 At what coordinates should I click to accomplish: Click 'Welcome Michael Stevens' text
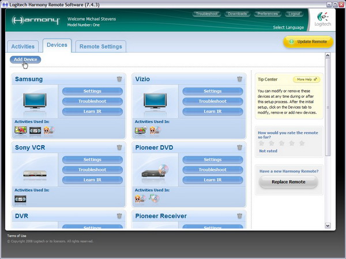click(92, 19)
